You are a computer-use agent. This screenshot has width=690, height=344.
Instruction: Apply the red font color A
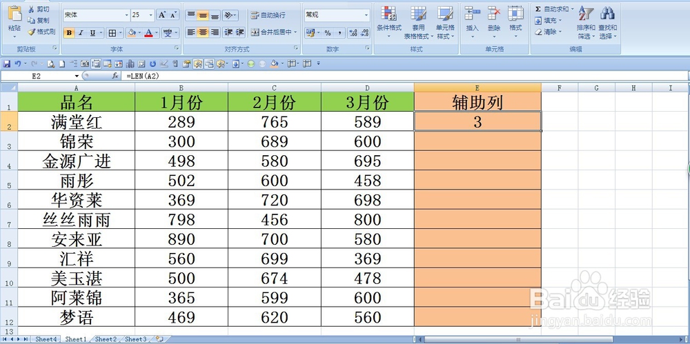148,32
